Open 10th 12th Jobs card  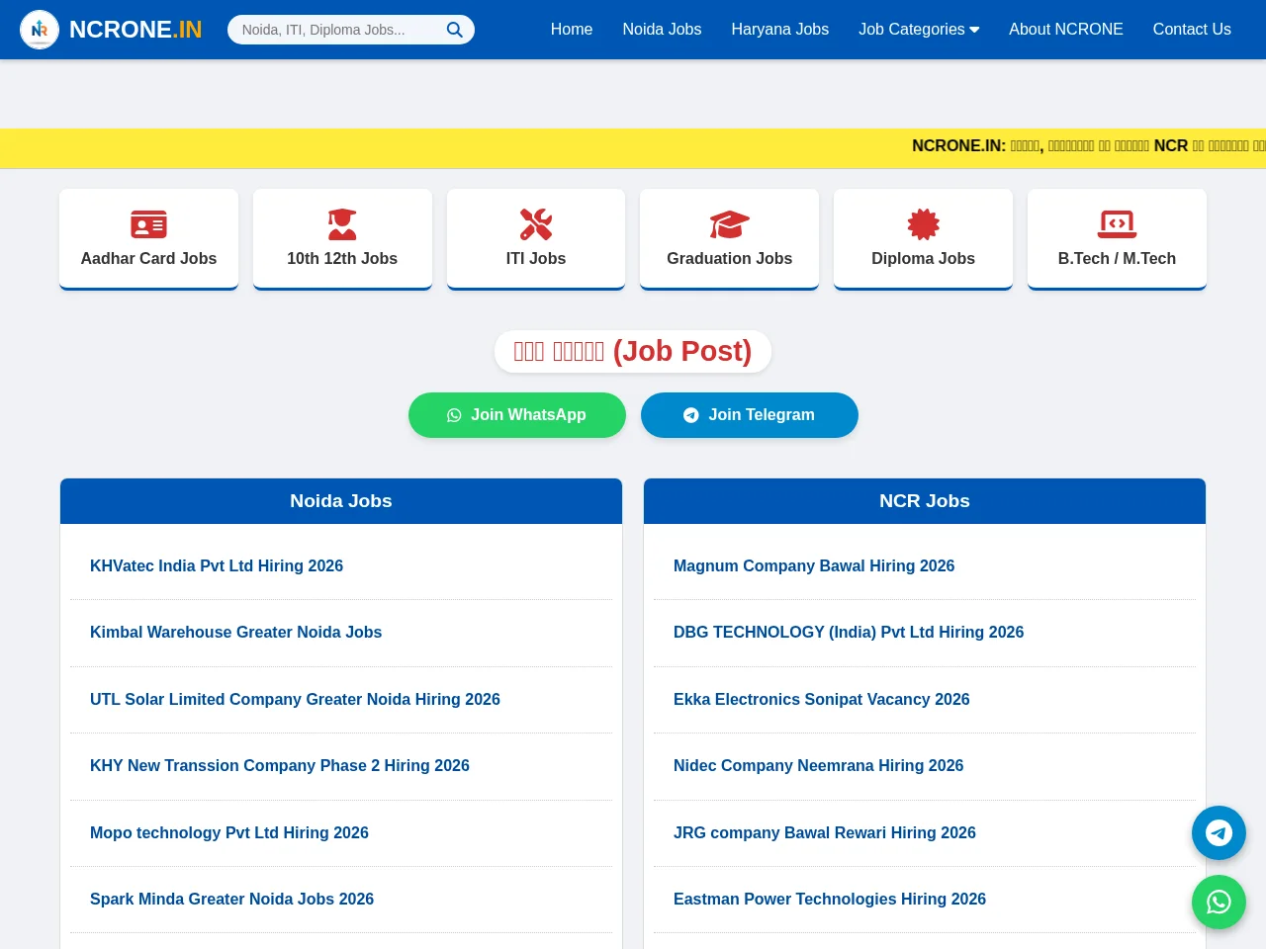pos(342,239)
